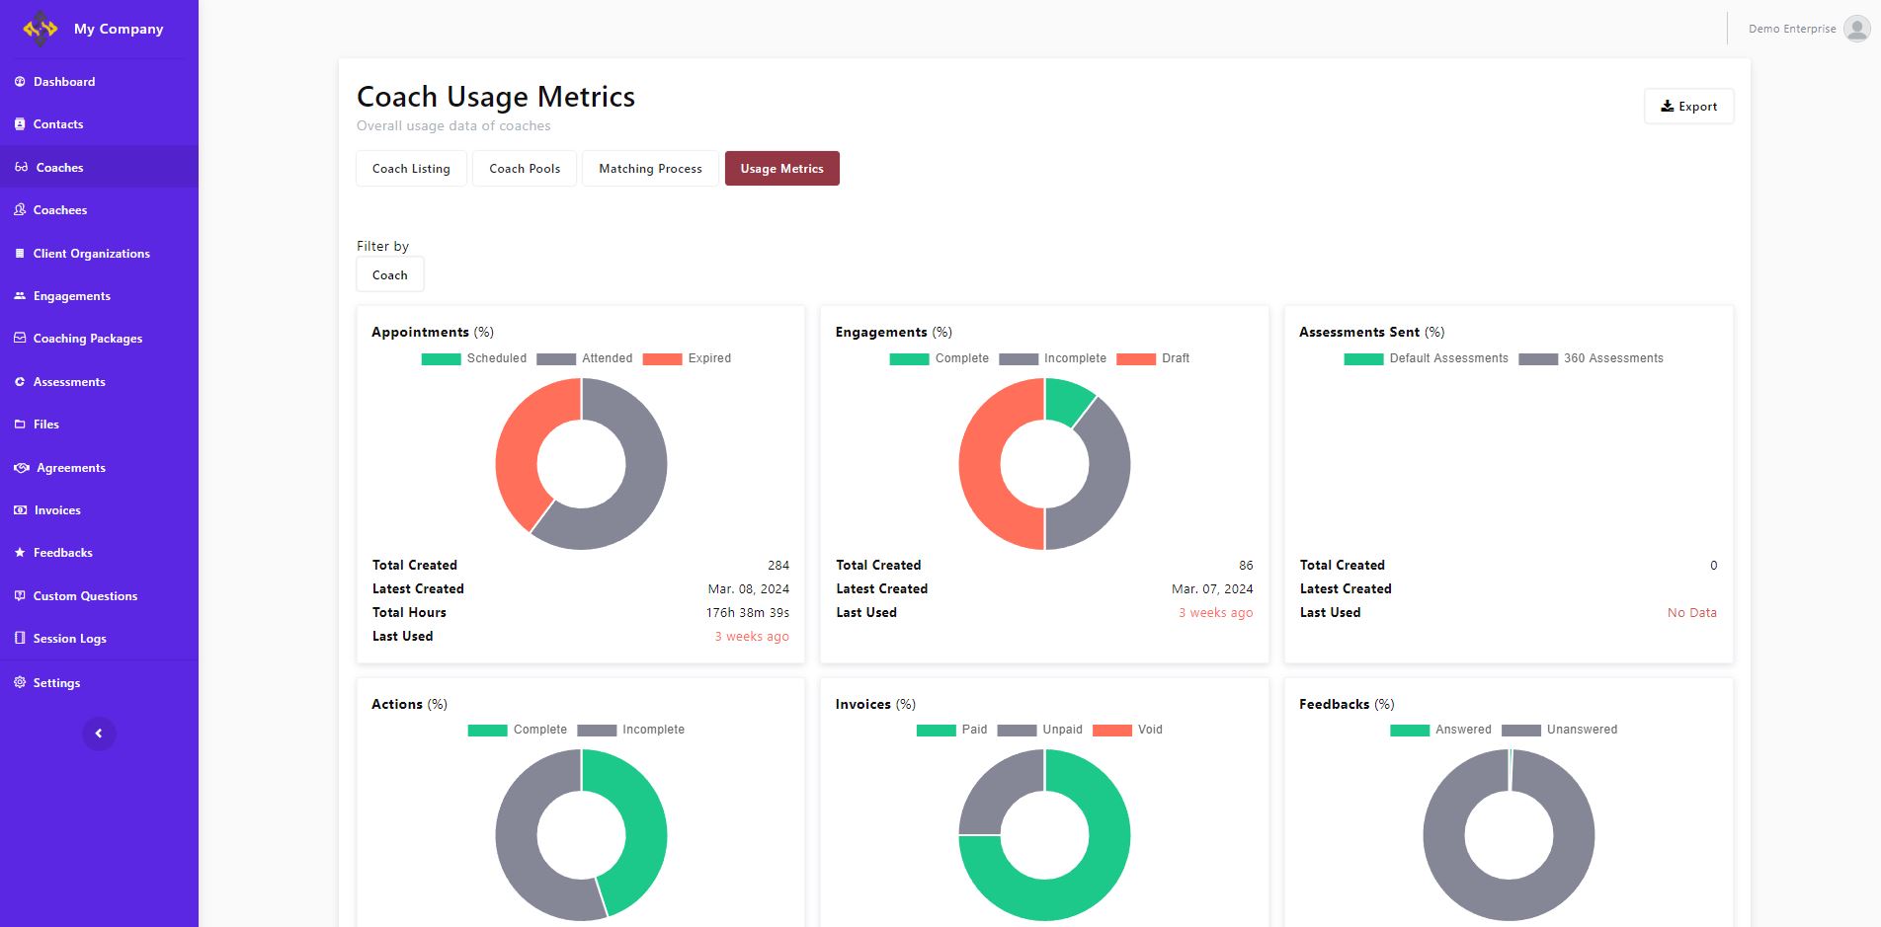This screenshot has height=927, width=1881.
Task: Click the My Company logo
Action: pos(41,29)
